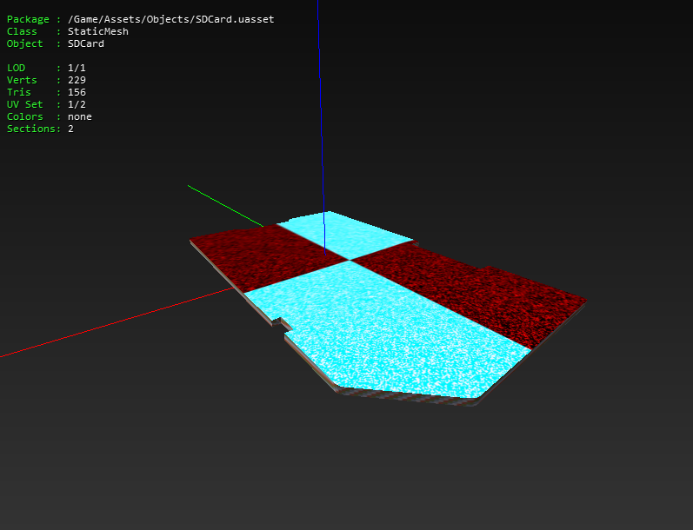This screenshot has height=530, width=693.
Task: Select the package path /Game/Assets/Objects/SDCard.uasset
Action: (170, 19)
